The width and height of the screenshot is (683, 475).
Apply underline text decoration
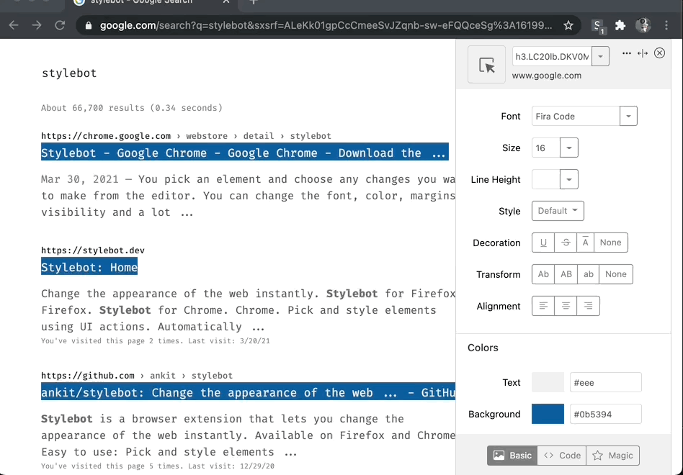[543, 243]
